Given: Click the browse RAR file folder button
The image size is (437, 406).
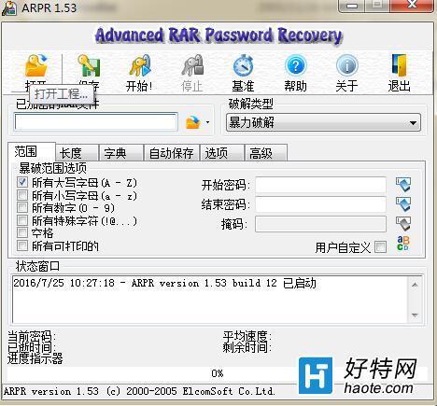Looking at the screenshot, I should click(x=193, y=122).
